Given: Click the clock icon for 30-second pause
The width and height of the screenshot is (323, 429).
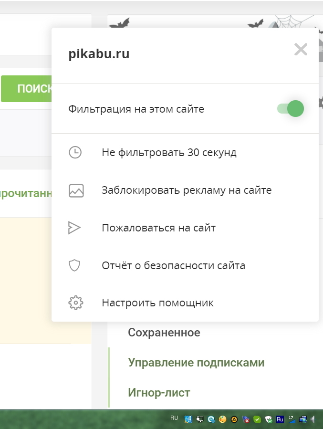Looking at the screenshot, I should [75, 153].
